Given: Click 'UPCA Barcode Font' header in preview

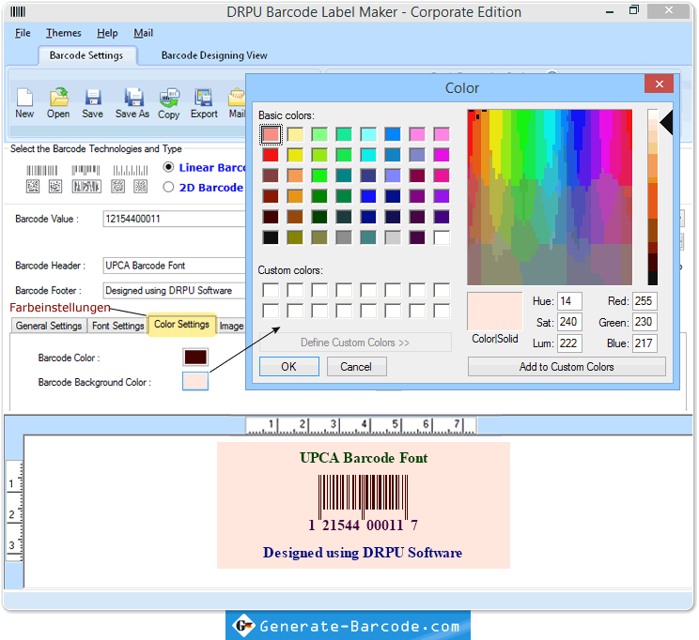Looking at the screenshot, I should 364,458.
